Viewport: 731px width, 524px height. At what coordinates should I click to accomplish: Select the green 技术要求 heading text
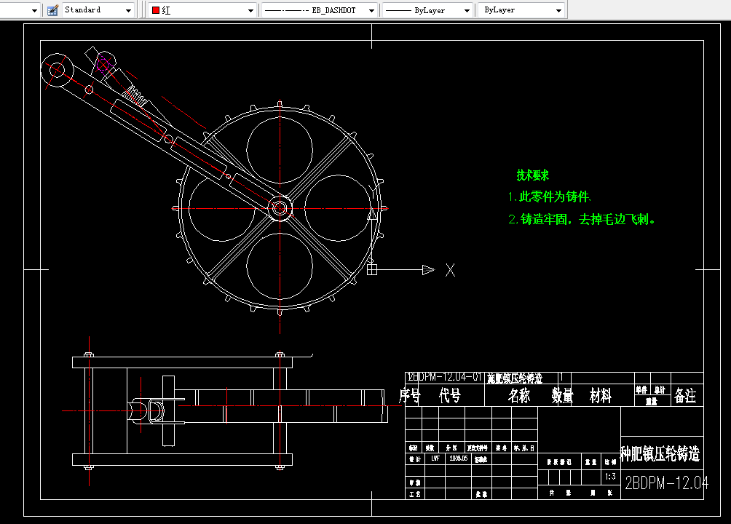[532, 175]
